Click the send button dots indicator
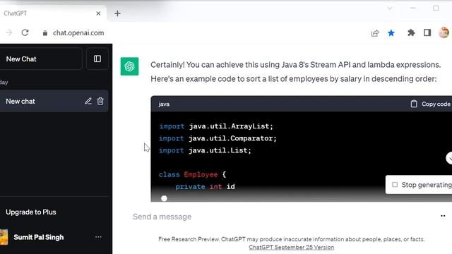Screen dimensions: 452x254 click(x=443, y=216)
